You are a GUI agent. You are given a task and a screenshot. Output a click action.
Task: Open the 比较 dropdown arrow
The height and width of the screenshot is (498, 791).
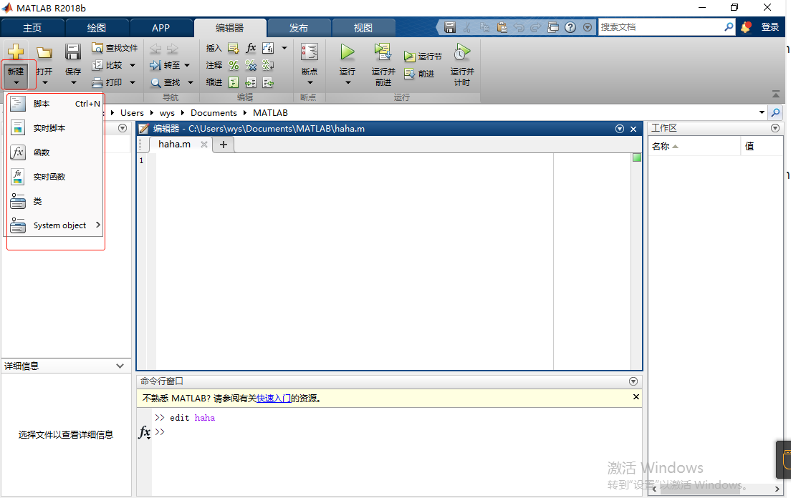click(x=133, y=65)
